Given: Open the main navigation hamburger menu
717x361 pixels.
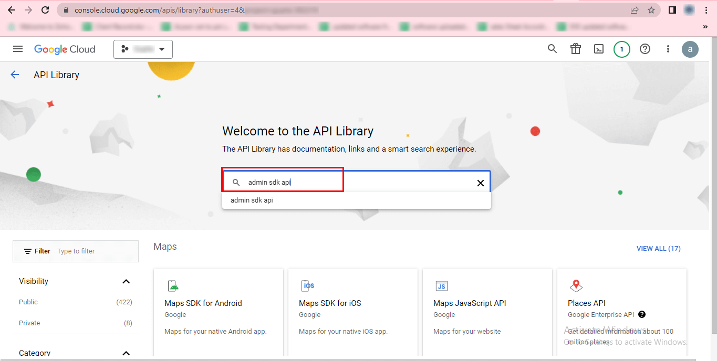Looking at the screenshot, I should point(18,49).
